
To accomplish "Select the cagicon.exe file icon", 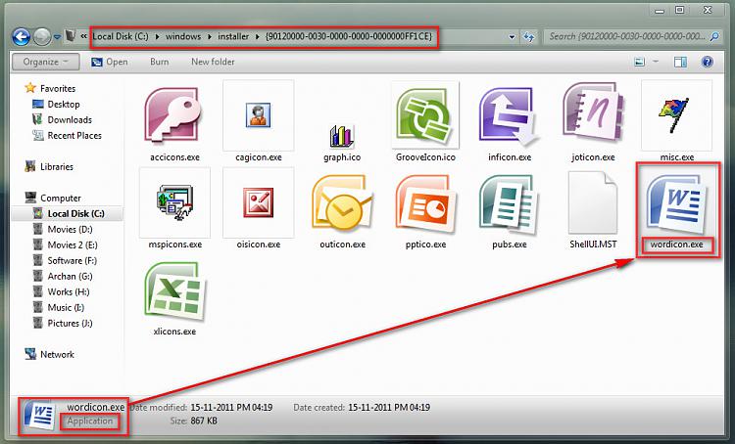I will (x=259, y=115).
